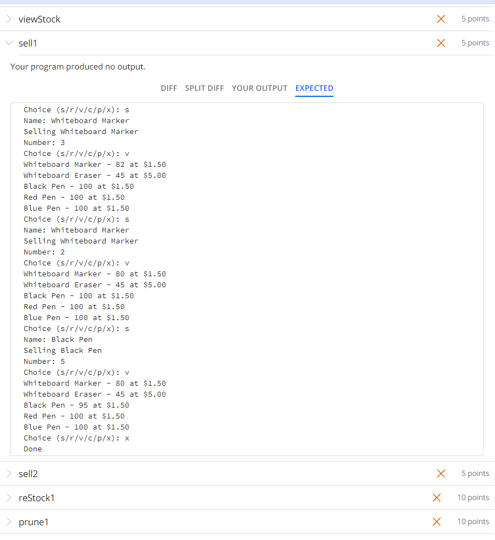Click the failure X beside prune1
The image size is (495, 540).
pos(436,521)
